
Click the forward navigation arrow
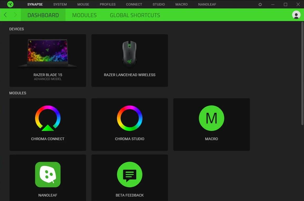[15, 15]
